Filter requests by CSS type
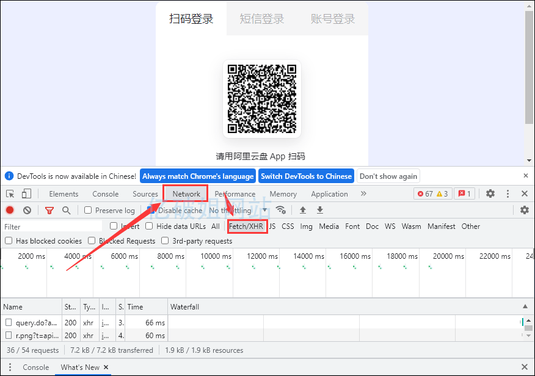This screenshot has width=535, height=376. [x=288, y=226]
